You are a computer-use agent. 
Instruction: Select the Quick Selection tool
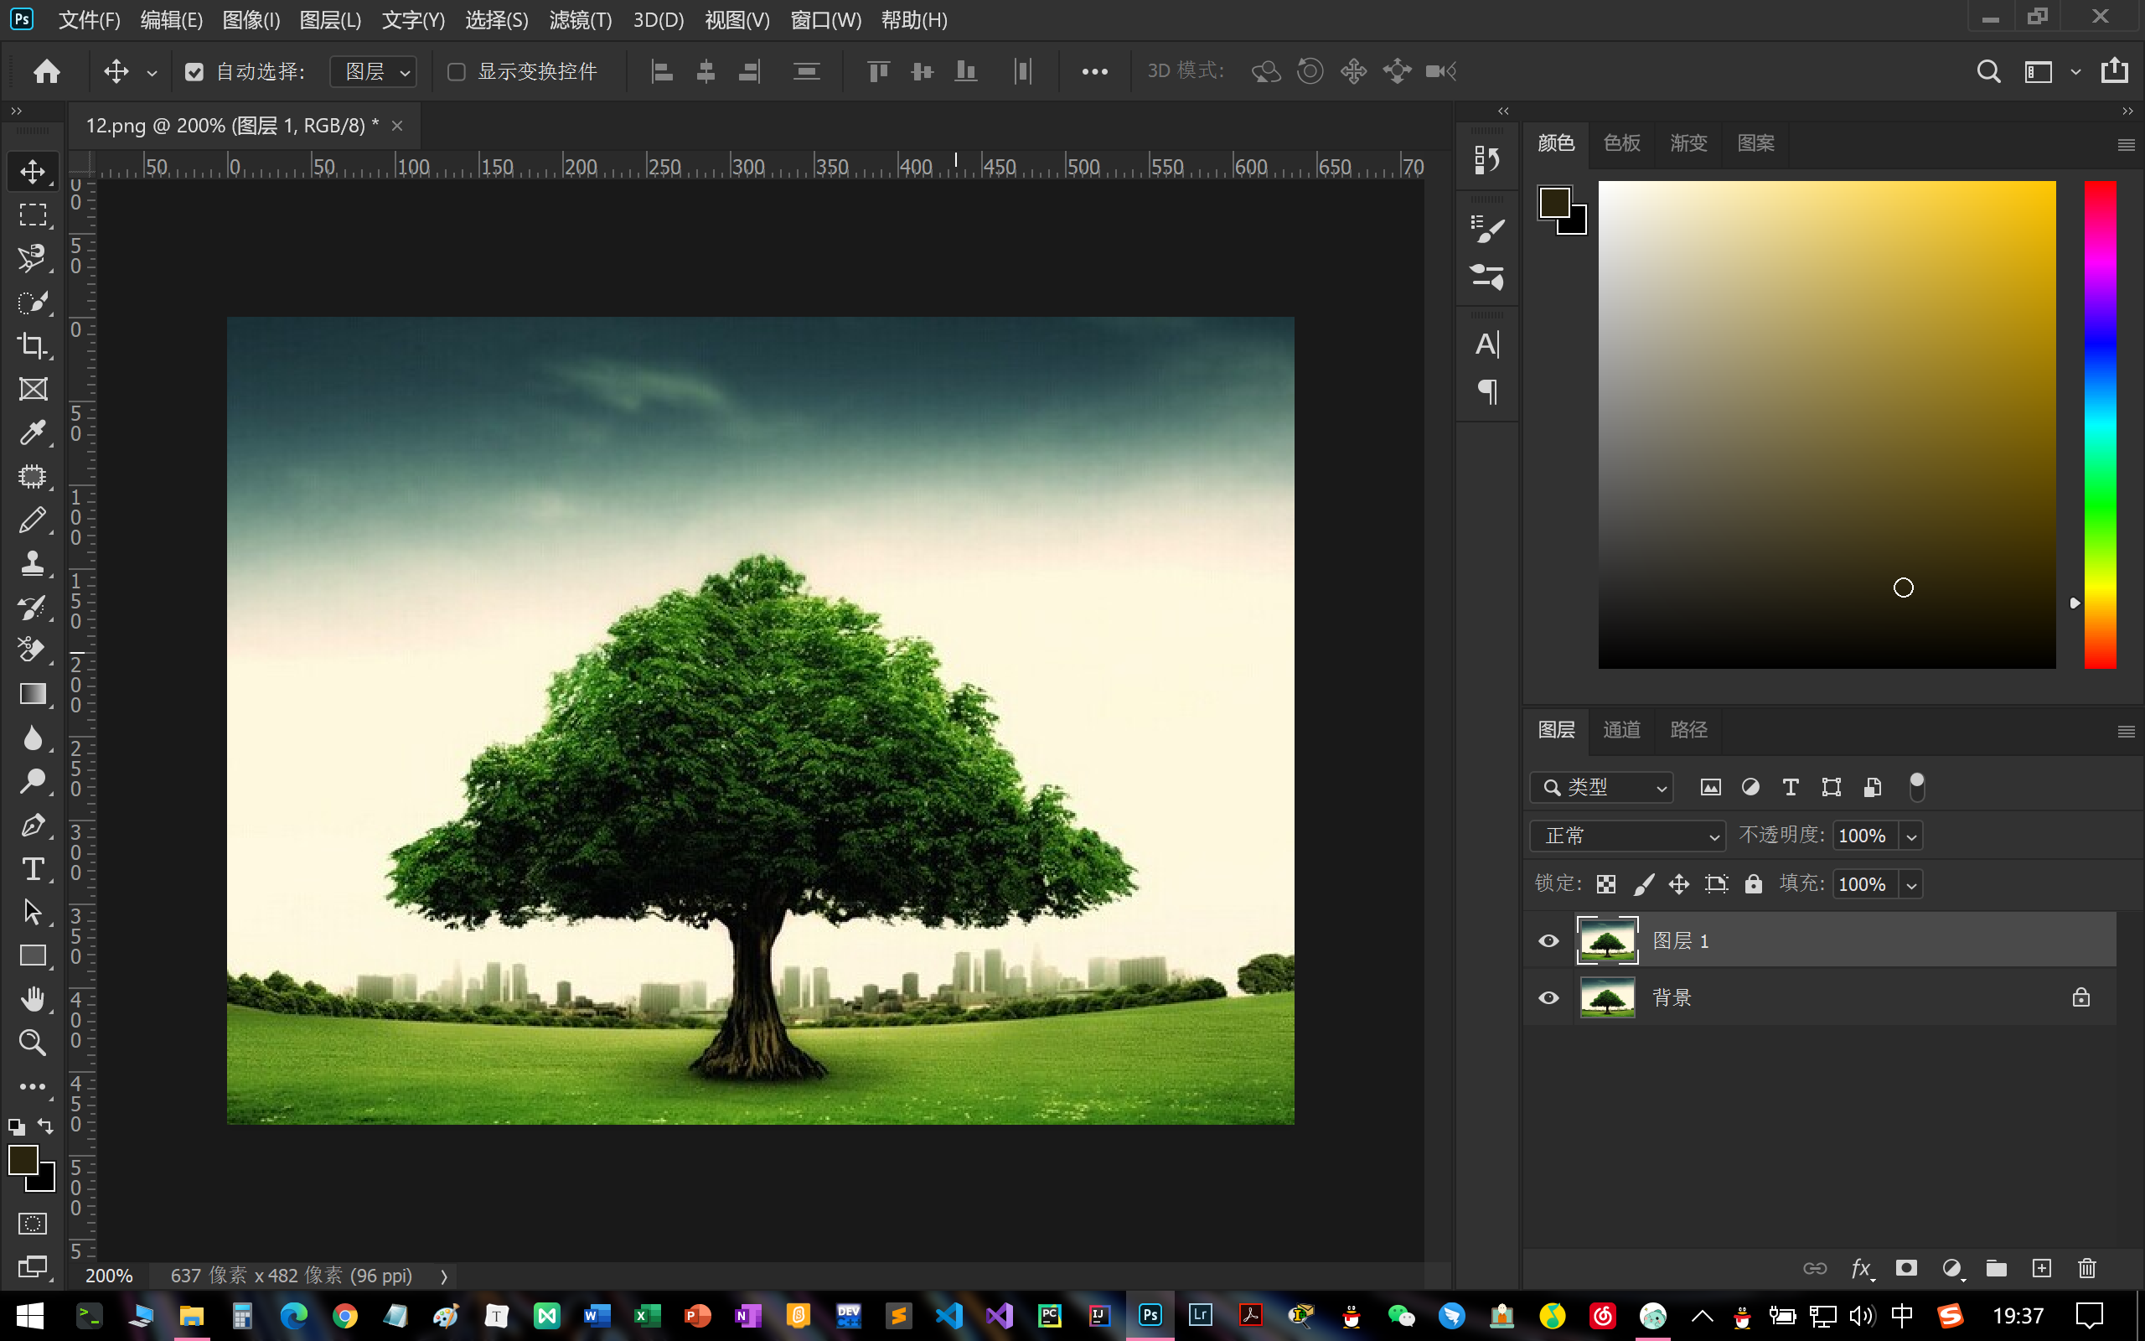pos(33,302)
